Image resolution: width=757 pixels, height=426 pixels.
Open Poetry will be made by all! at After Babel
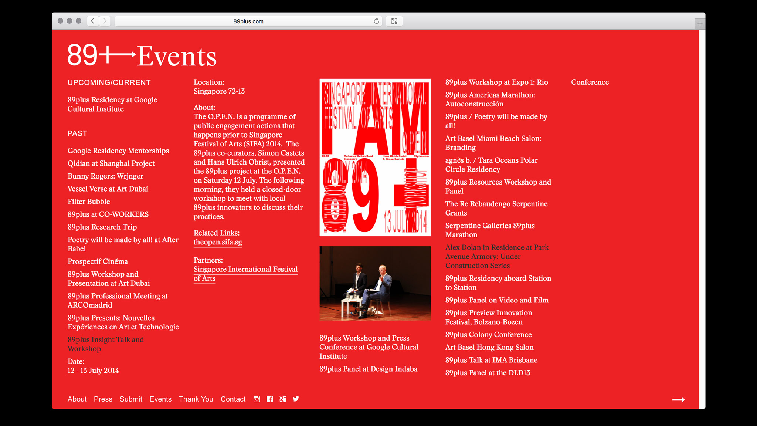coord(123,244)
